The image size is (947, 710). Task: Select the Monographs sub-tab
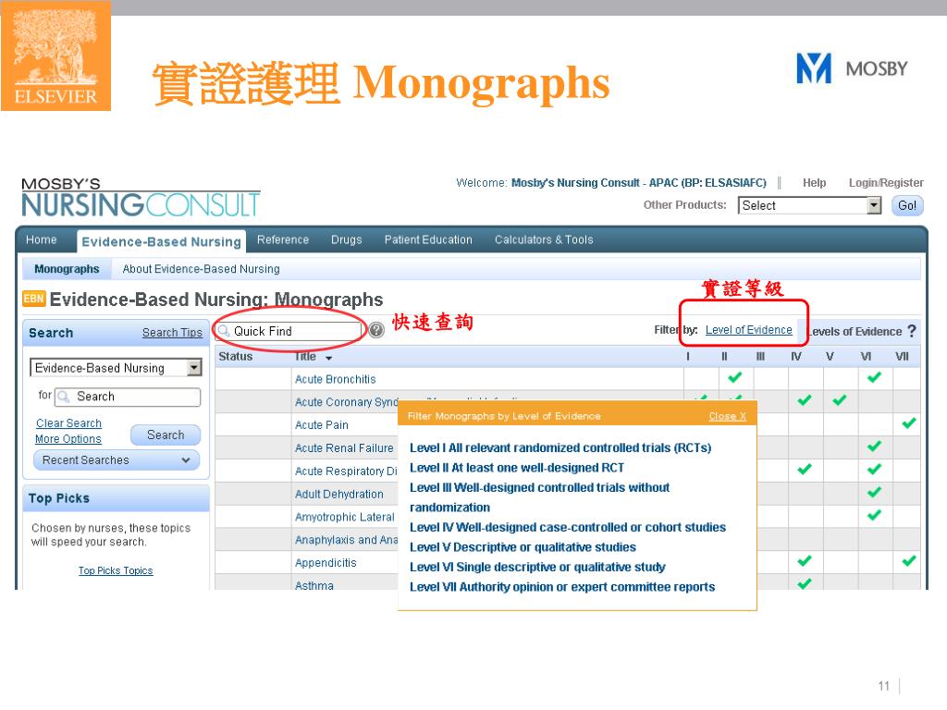click(x=67, y=269)
